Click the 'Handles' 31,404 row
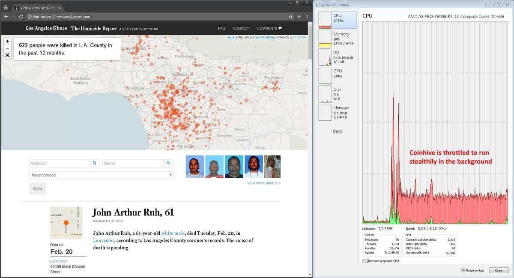 [382, 248]
